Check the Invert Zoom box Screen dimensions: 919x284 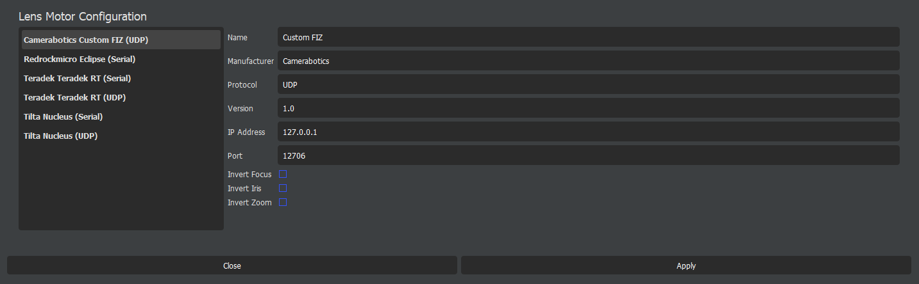(282, 202)
